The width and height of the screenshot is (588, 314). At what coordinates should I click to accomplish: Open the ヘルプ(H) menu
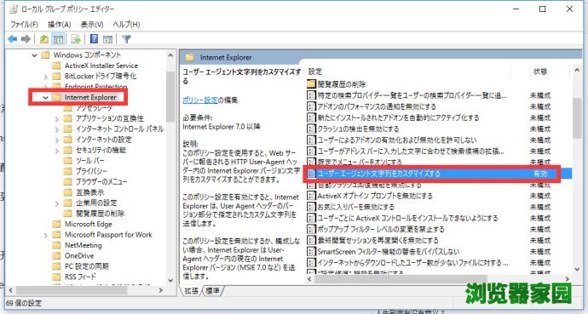click(126, 25)
